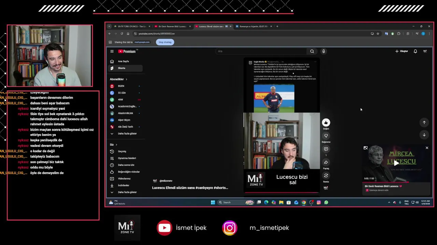Open the @mizonetv channel link

pos(166,181)
